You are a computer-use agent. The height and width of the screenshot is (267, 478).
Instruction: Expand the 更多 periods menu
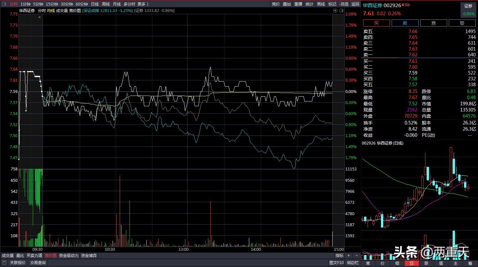point(143,4)
